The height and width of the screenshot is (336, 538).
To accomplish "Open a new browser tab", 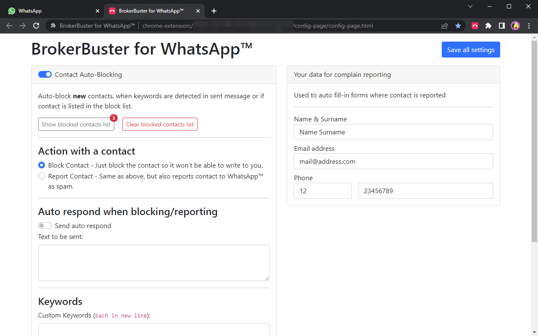I will pyautogui.click(x=214, y=11).
